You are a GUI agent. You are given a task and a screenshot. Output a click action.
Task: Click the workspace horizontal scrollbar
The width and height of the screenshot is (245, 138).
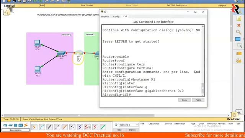(79, 115)
